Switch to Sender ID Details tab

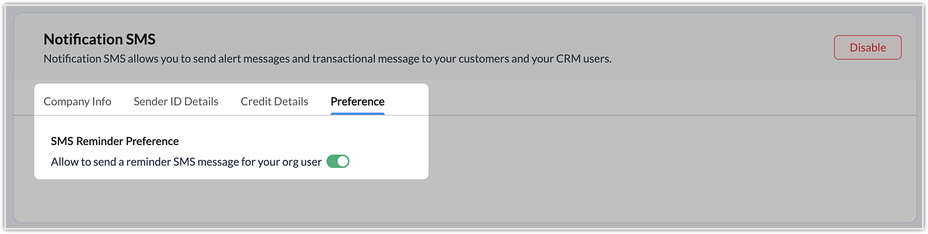[x=176, y=101]
